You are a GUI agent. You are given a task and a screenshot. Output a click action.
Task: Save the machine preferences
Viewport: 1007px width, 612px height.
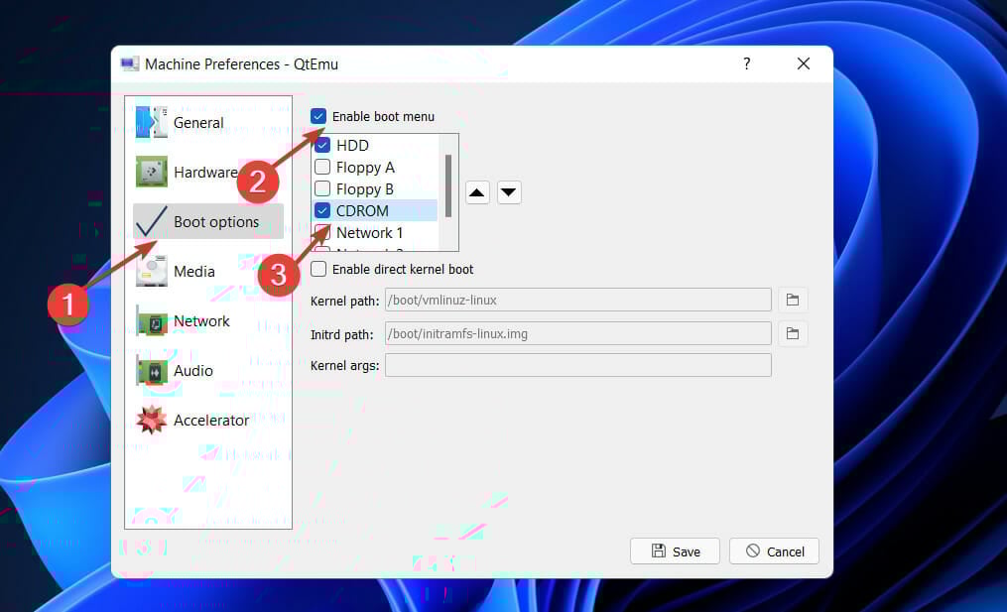click(675, 551)
